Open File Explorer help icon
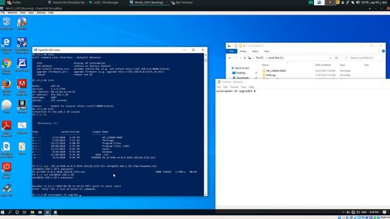390x219 pixels. coord(383,51)
